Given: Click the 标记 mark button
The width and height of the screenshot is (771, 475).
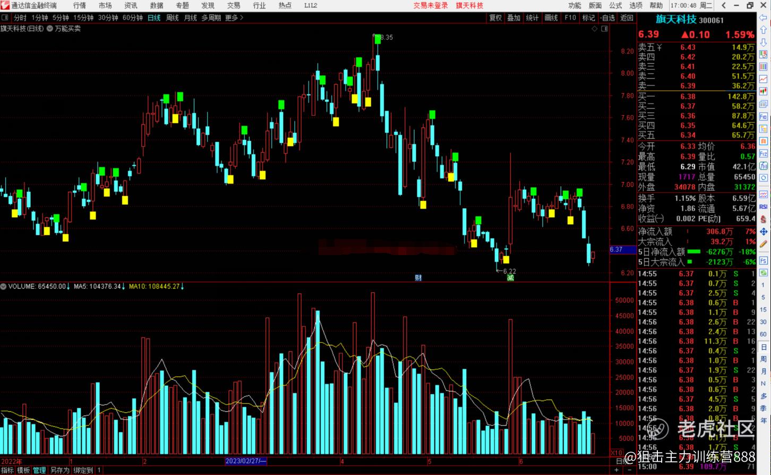Looking at the screenshot, I should click(588, 18).
